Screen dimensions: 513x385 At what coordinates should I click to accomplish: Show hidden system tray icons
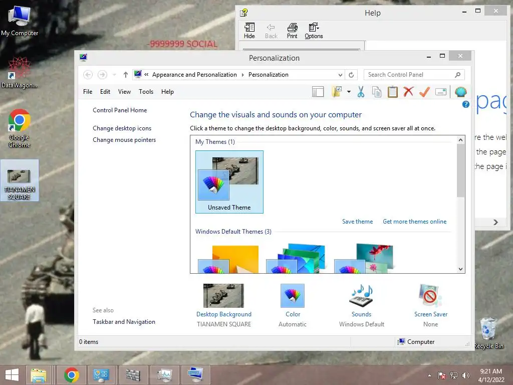pyautogui.click(x=429, y=375)
